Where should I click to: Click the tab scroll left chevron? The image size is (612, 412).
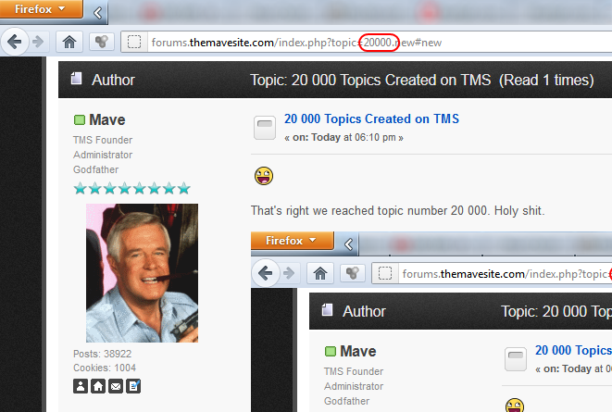click(x=98, y=13)
